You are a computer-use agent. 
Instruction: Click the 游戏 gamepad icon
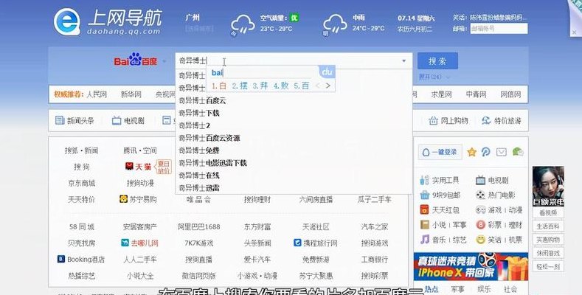click(x=481, y=210)
